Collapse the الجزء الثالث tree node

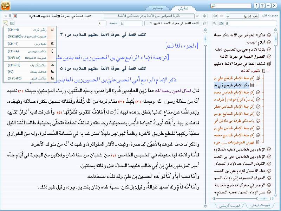263,71
